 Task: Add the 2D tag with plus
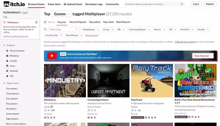point(175,30)
